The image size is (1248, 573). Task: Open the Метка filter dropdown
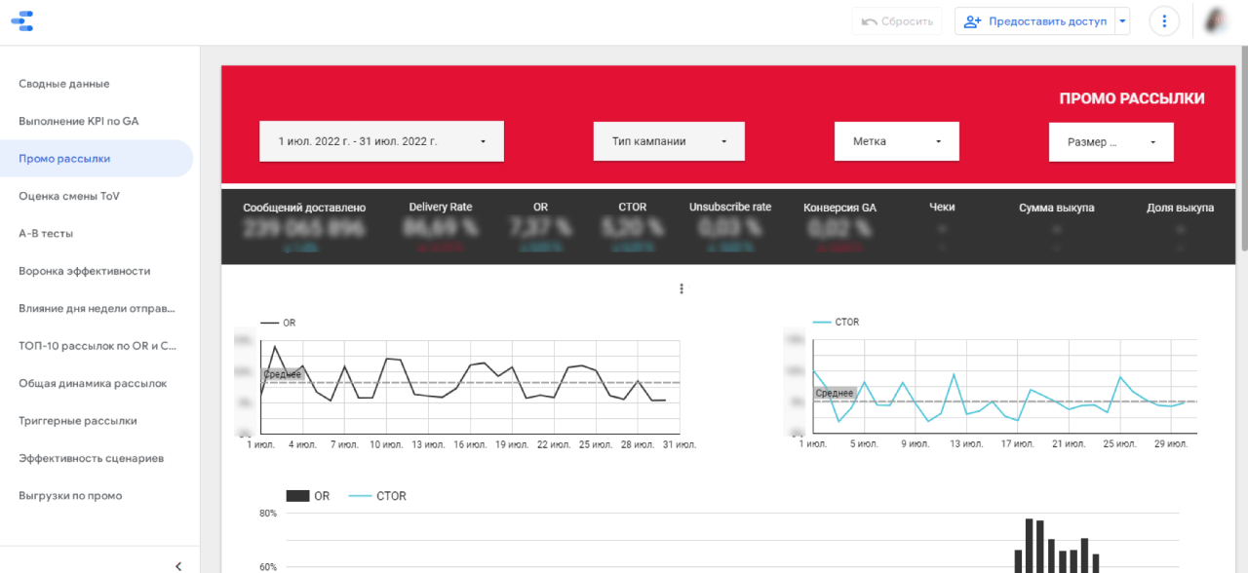tap(897, 141)
